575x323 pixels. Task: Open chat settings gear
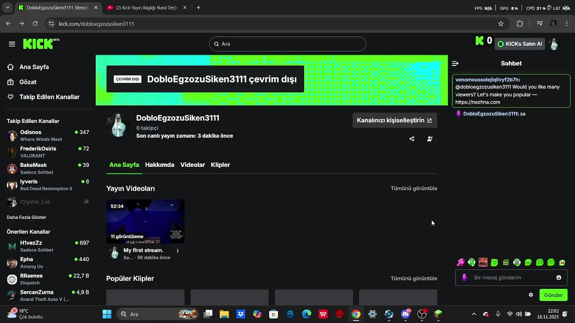[531, 295]
